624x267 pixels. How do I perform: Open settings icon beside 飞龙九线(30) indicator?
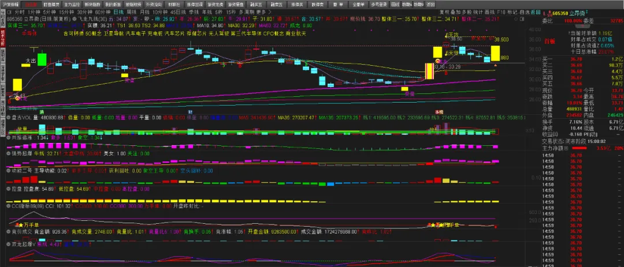coord(76,18)
